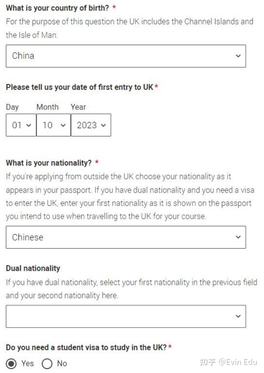Screen dimensions: 264x373
Task: Click the Month selector chevron
Action: pos(62,125)
